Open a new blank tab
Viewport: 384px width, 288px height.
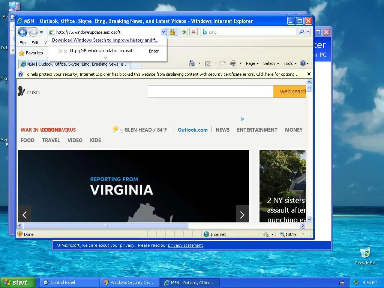(x=136, y=64)
